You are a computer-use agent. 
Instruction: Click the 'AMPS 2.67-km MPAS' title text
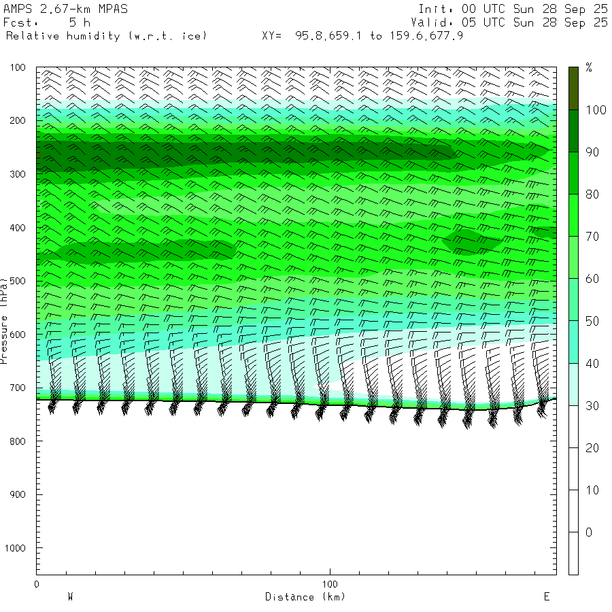(65, 9)
